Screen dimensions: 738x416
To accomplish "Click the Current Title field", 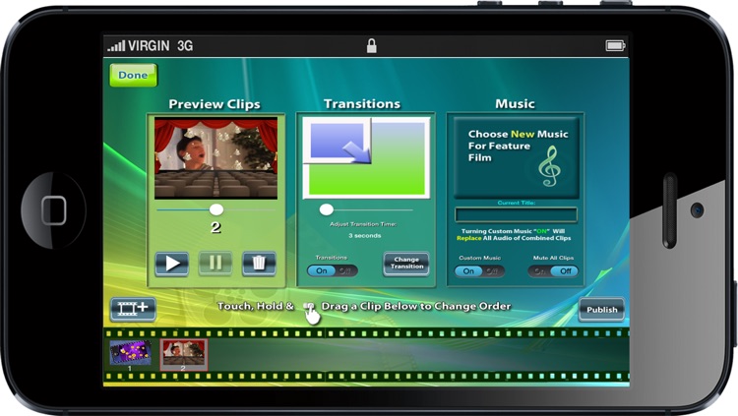I will tap(517, 214).
